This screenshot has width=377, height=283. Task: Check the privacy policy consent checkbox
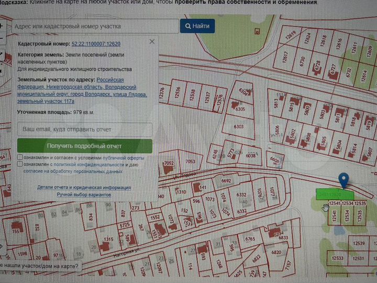tap(20, 164)
